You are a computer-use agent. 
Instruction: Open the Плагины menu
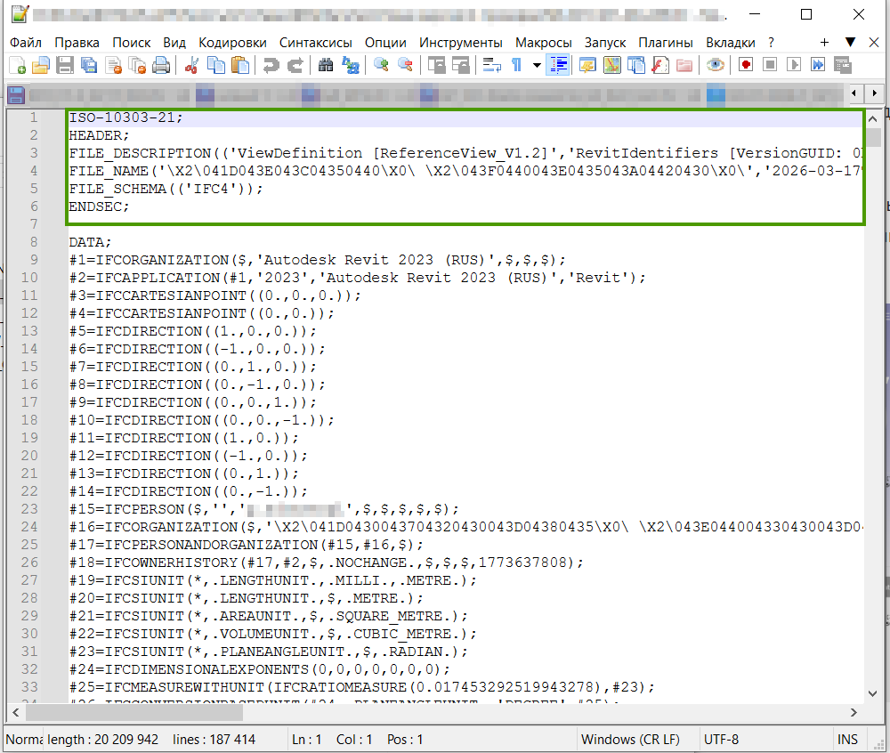665,43
